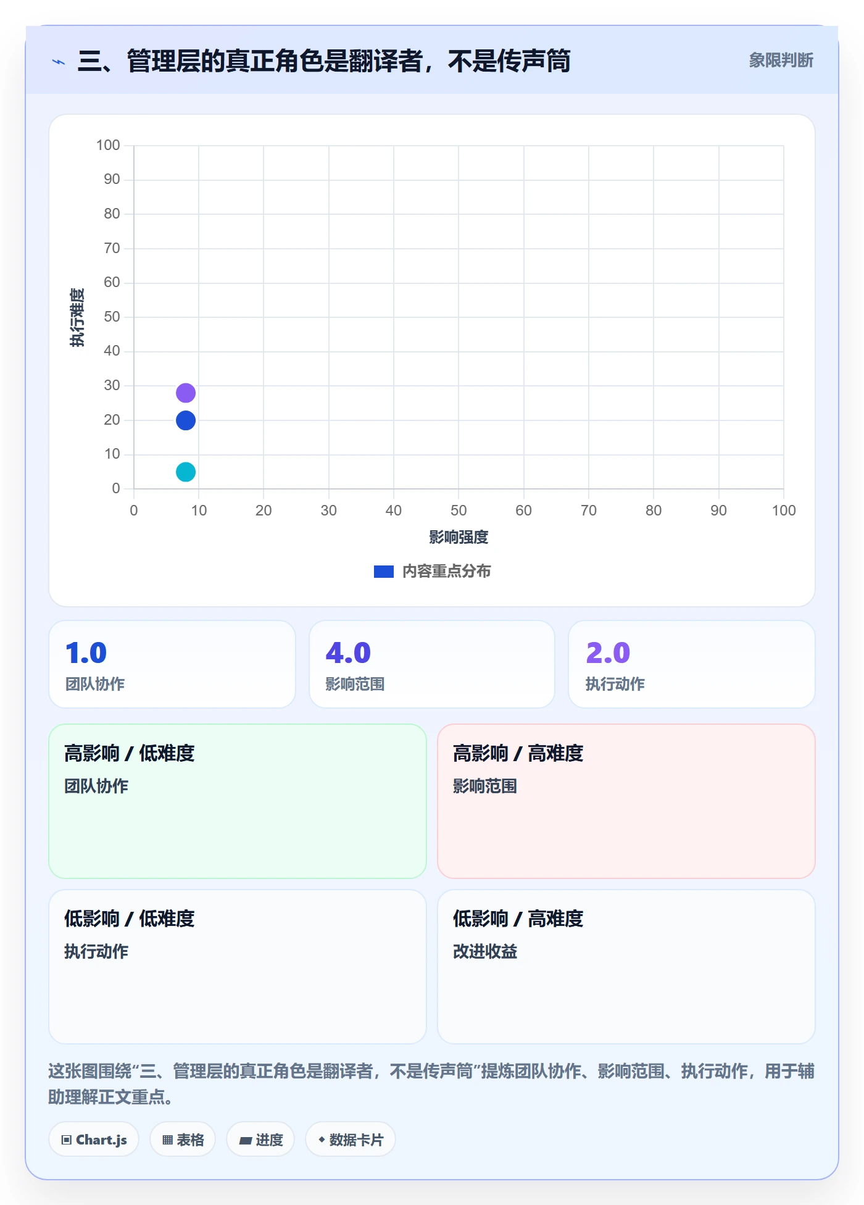Click the purple scatter data point
864x1205 pixels.
tap(186, 393)
